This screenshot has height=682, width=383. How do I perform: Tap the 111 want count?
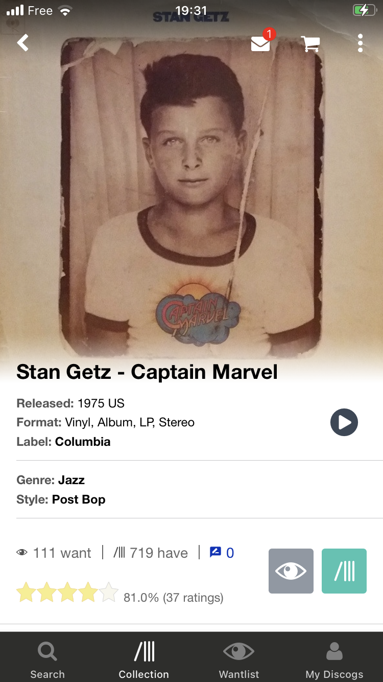tap(54, 553)
